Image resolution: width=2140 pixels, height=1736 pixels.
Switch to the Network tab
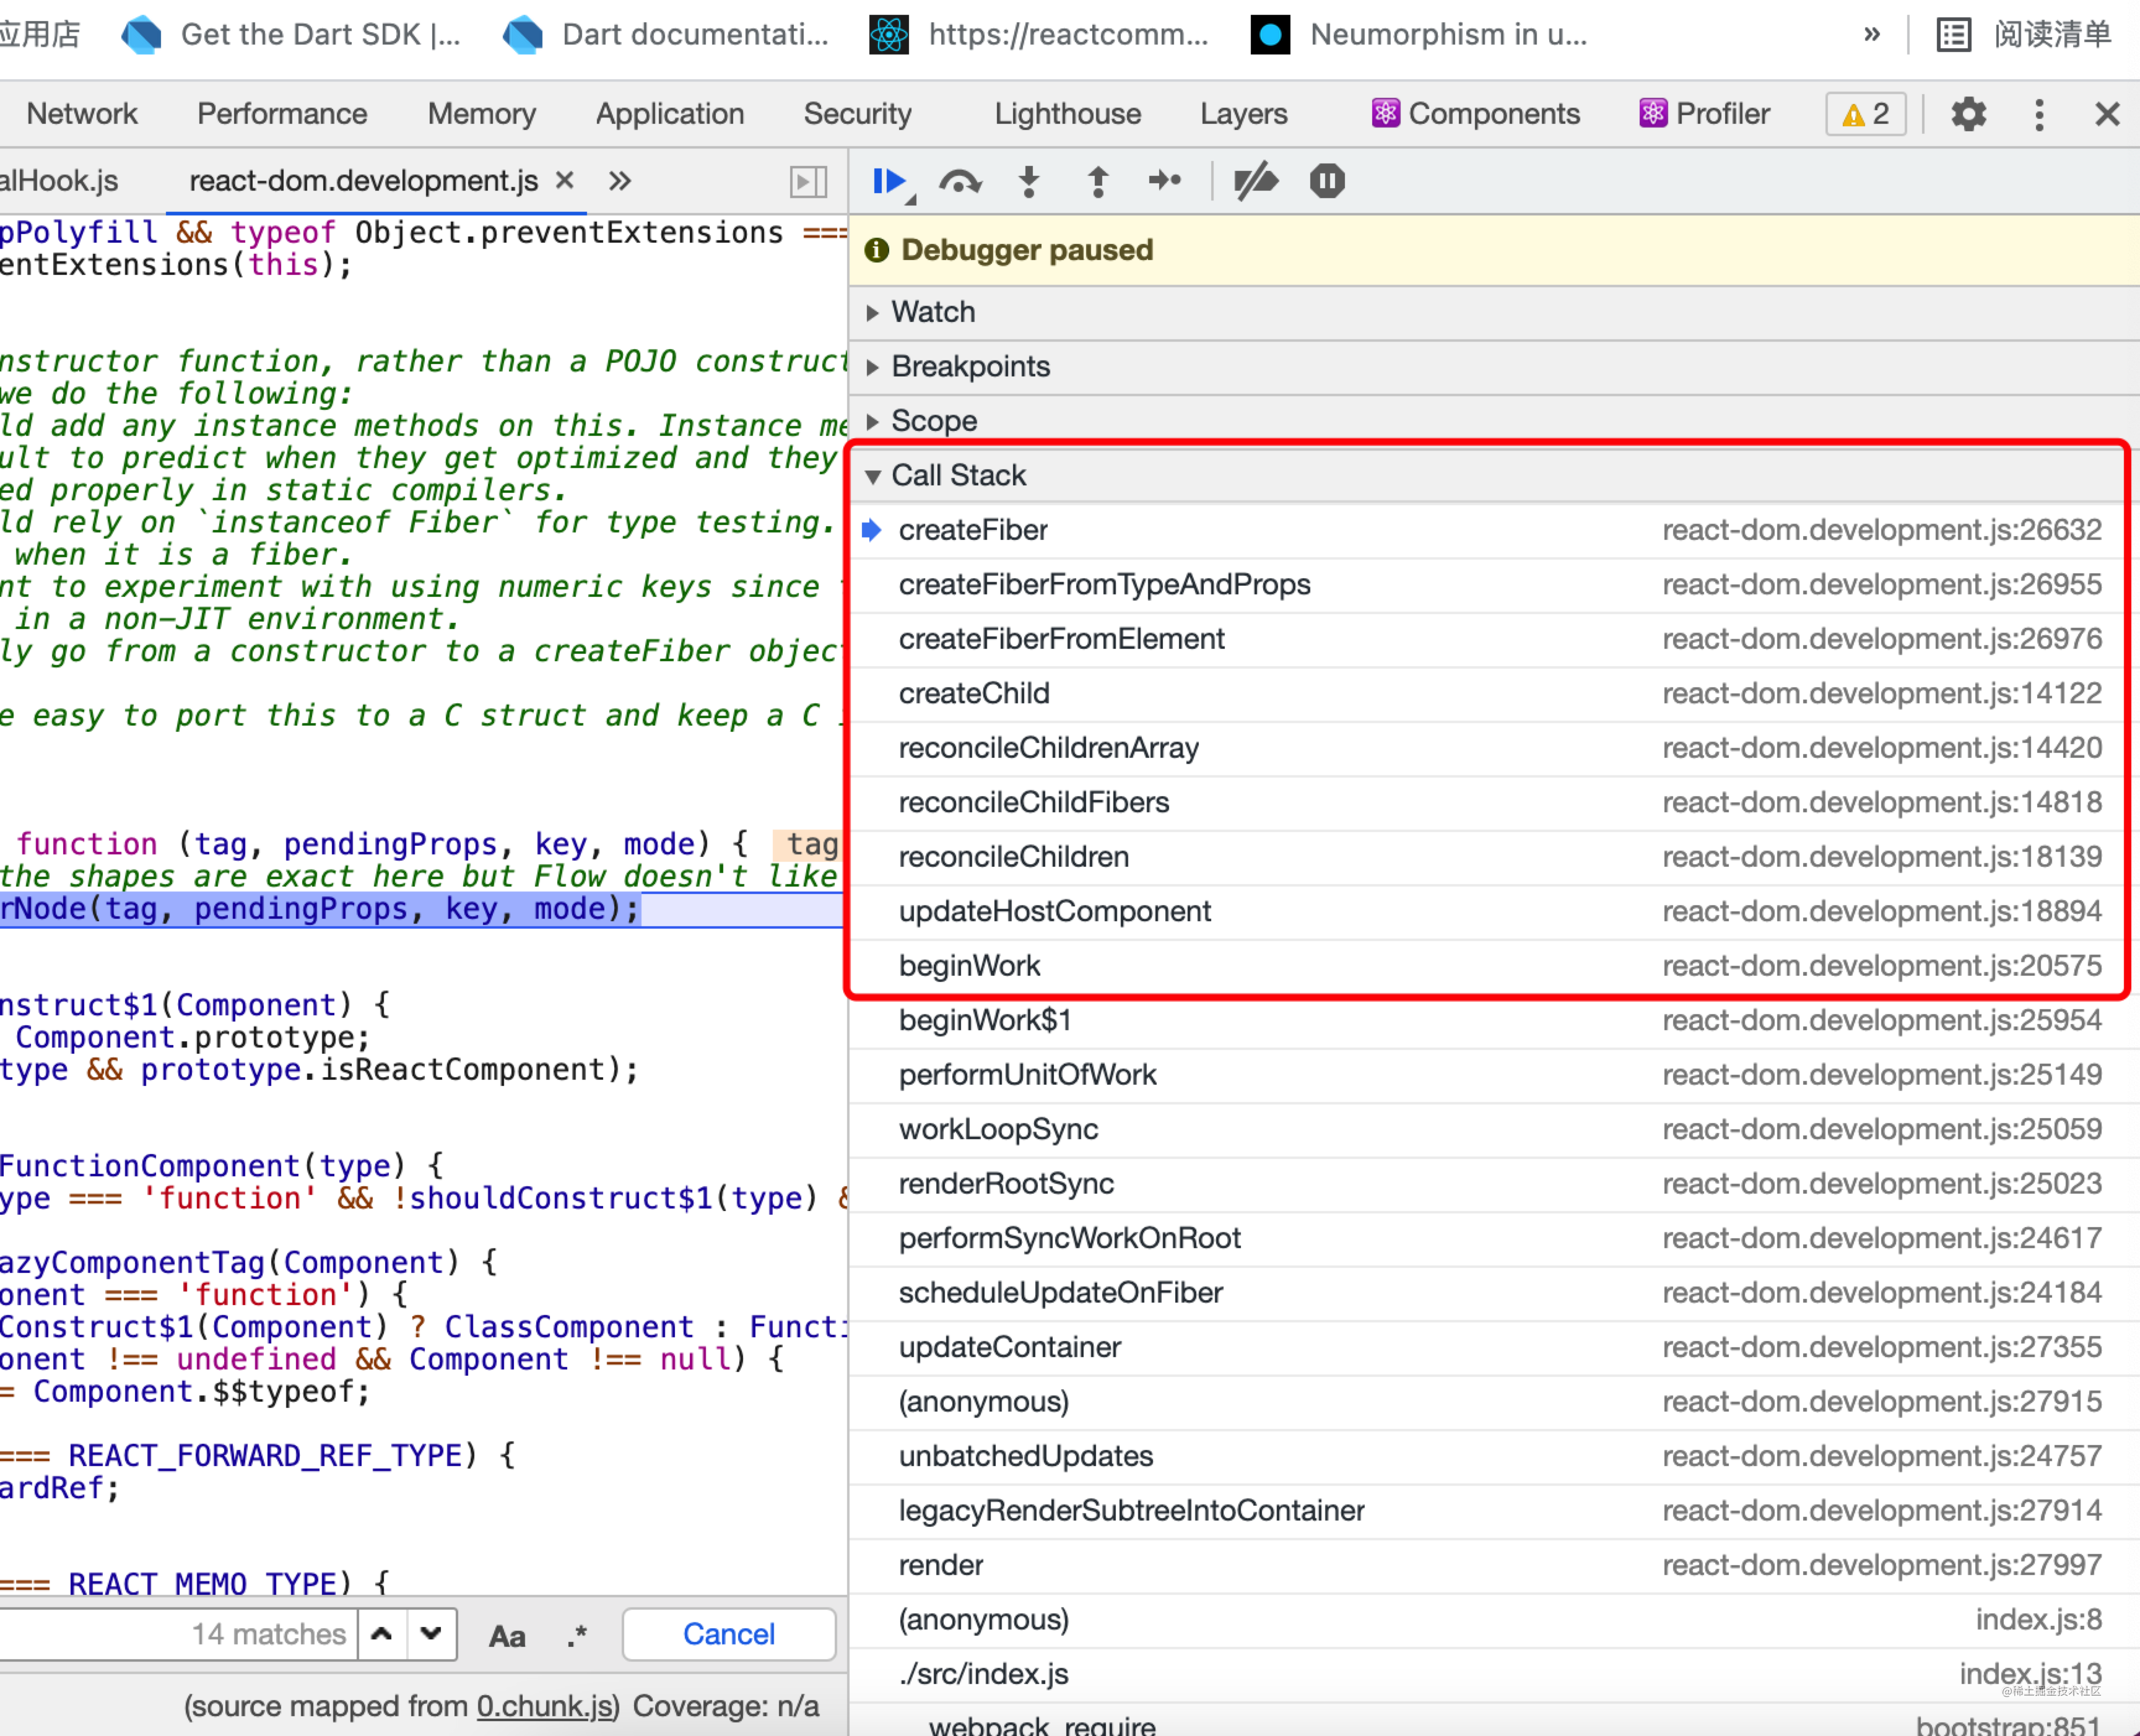pyautogui.click(x=82, y=114)
